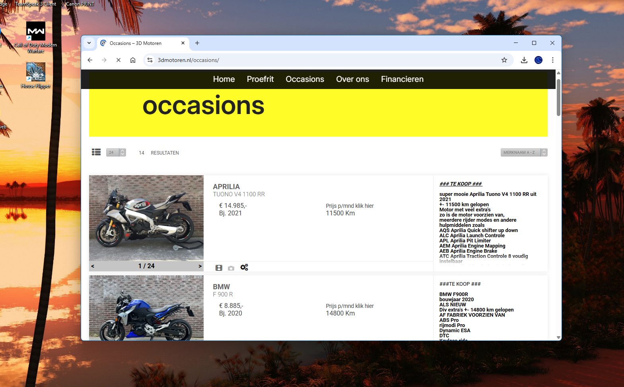Open the Merknaam A-Z sort dropdown

[x=524, y=153]
